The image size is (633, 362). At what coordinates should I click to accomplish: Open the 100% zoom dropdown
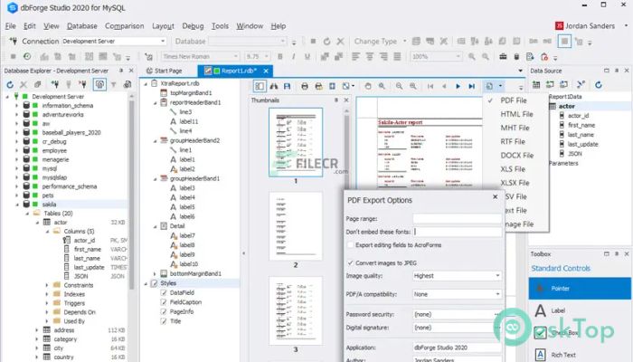(458, 56)
